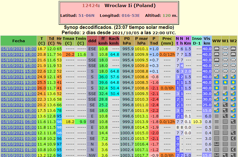Open the 05/10/2021 date link in the 04:00 row
The width and height of the screenshot is (238, 157).
click(x=12, y=133)
